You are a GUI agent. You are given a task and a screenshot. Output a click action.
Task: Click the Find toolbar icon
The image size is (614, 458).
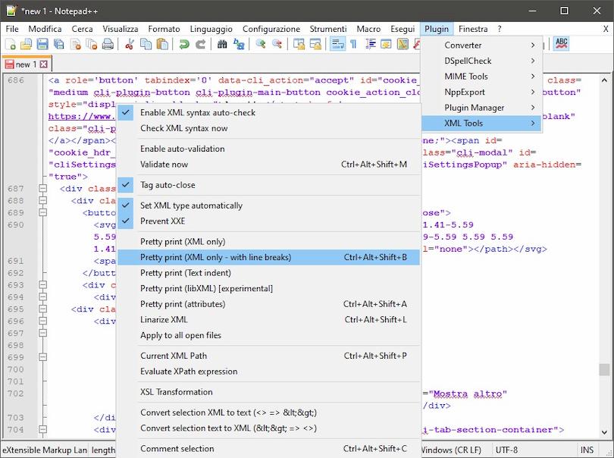[224, 44]
